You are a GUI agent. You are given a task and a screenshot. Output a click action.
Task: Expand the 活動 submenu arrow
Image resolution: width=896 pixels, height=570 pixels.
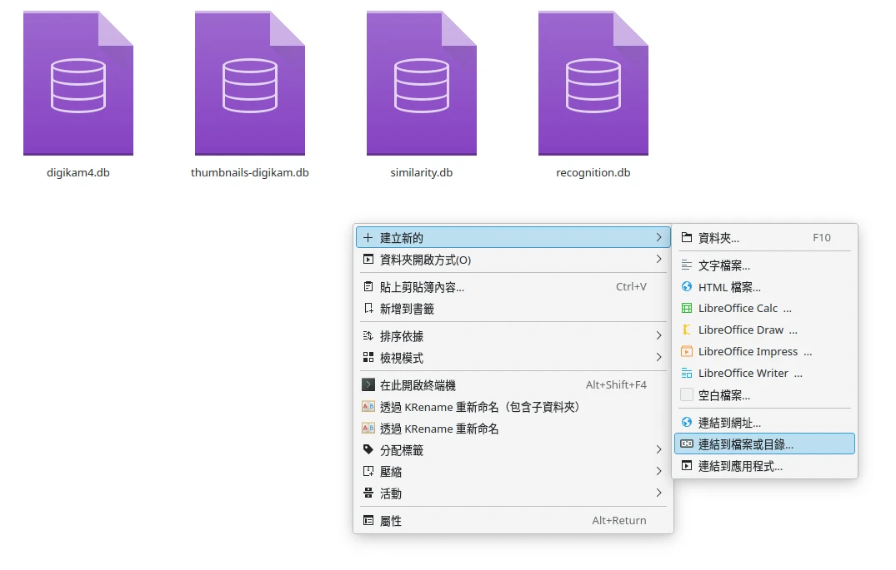click(658, 493)
